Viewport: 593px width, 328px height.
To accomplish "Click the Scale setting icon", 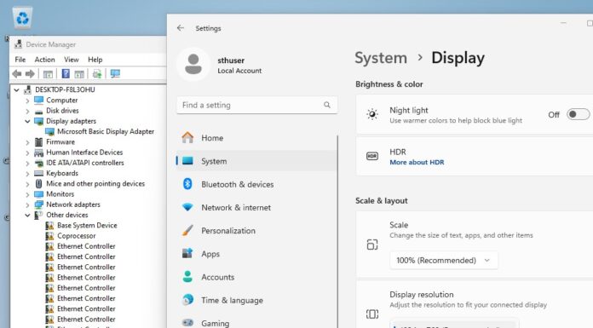I will [x=372, y=245].
